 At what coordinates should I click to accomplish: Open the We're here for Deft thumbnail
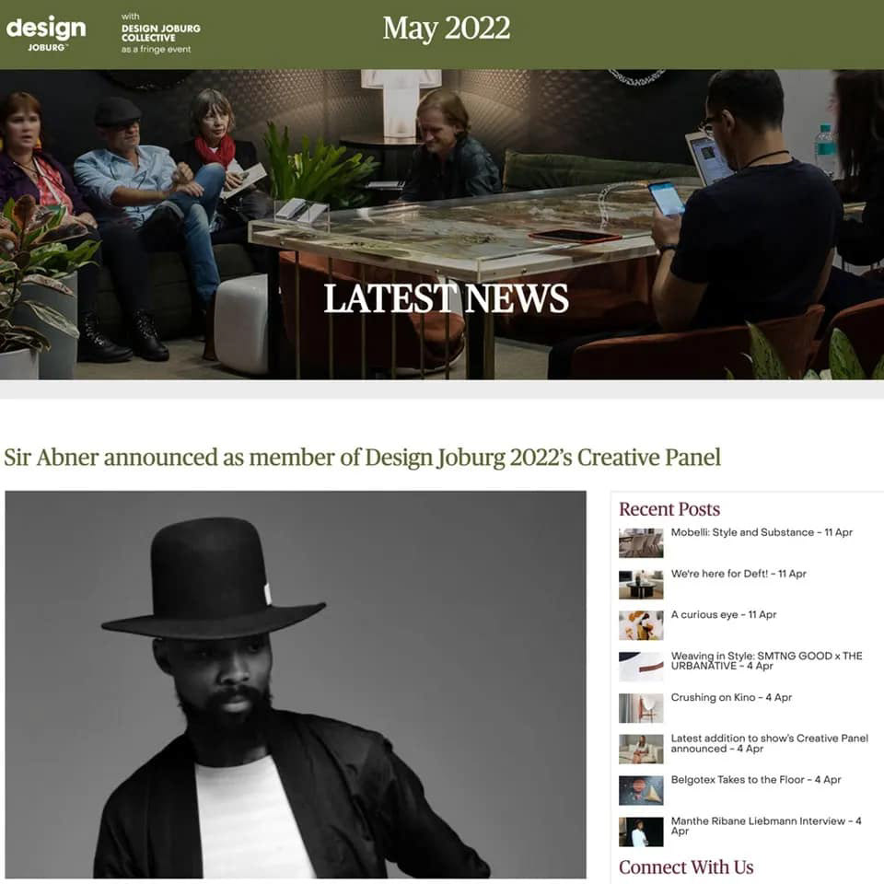[641, 584]
